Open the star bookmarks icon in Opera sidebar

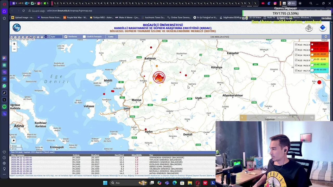click(4, 18)
